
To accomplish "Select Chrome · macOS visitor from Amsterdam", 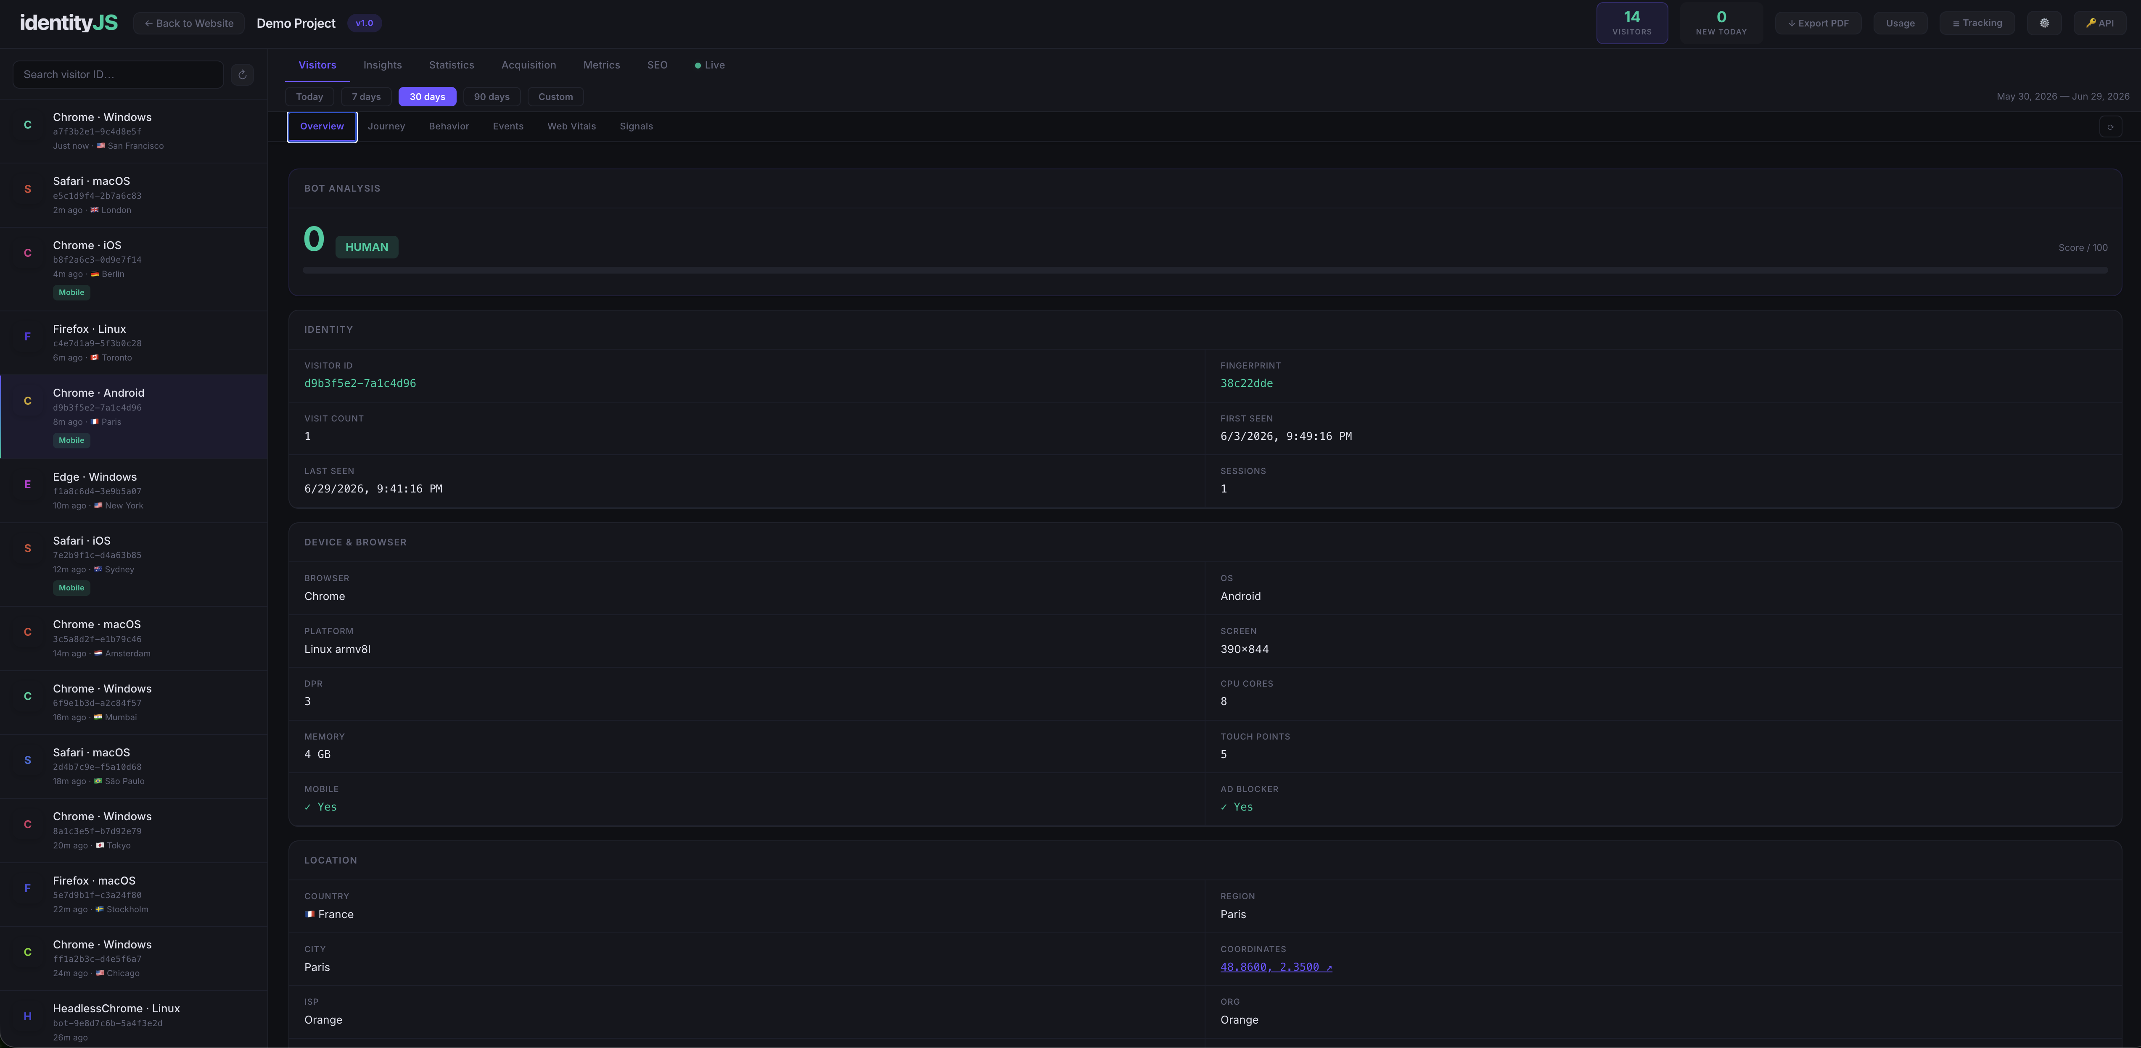I will [x=134, y=639].
